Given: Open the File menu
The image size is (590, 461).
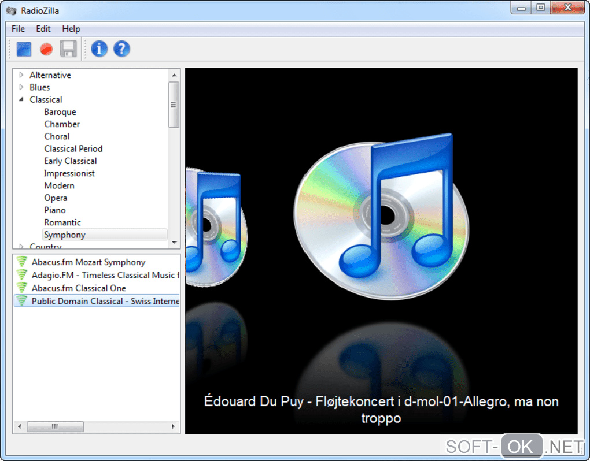Looking at the screenshot, I should coord(18,29).
